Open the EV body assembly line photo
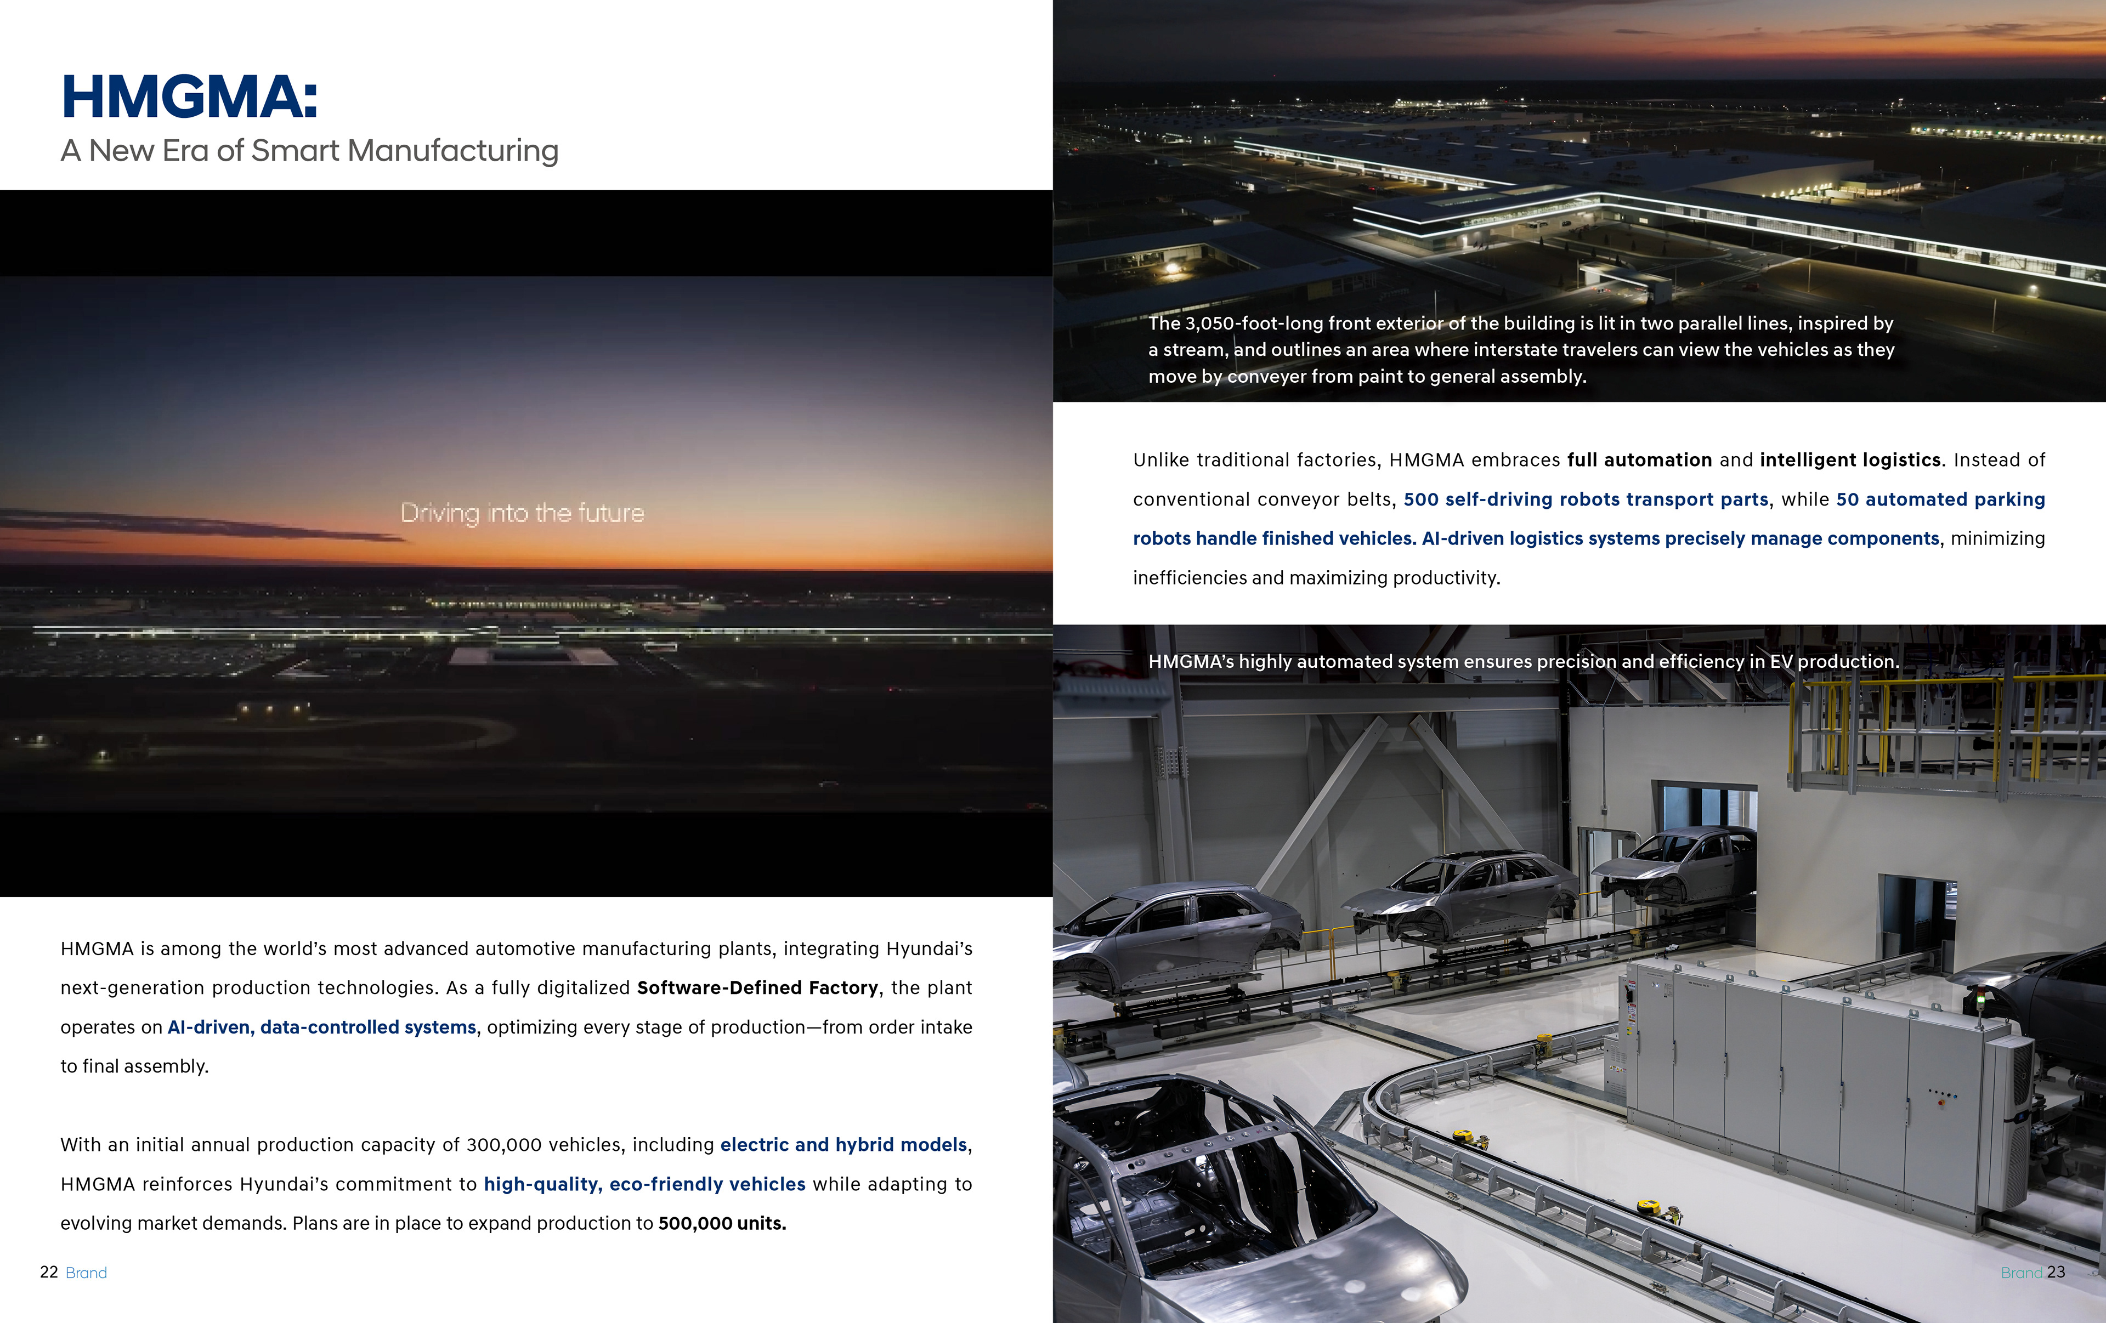The image size is (2106, 1323). click(x=1578, y=1006)
